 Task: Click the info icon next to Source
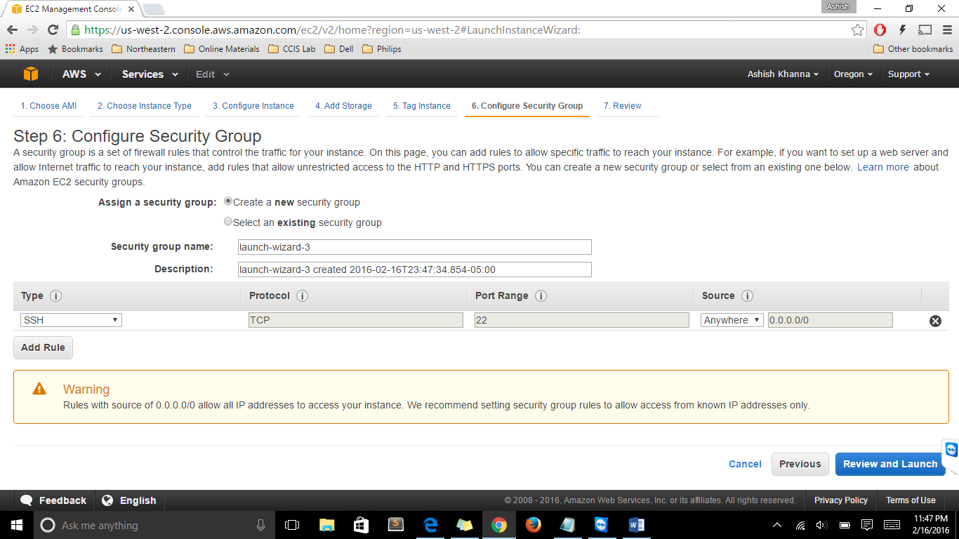point(747,296)
